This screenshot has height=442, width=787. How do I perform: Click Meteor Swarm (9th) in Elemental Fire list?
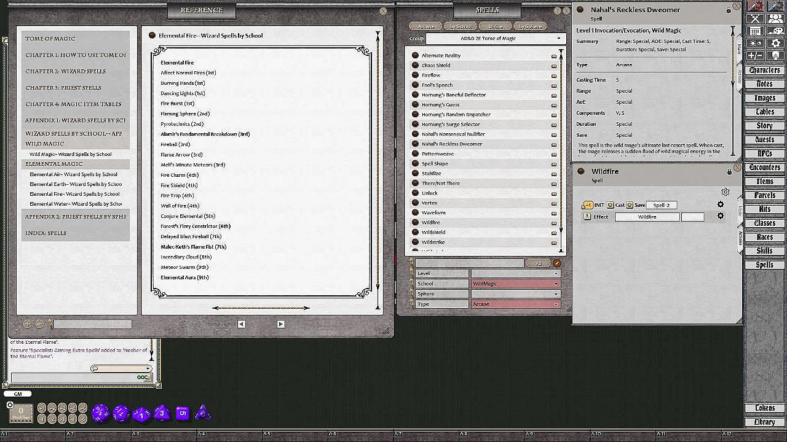184,267
